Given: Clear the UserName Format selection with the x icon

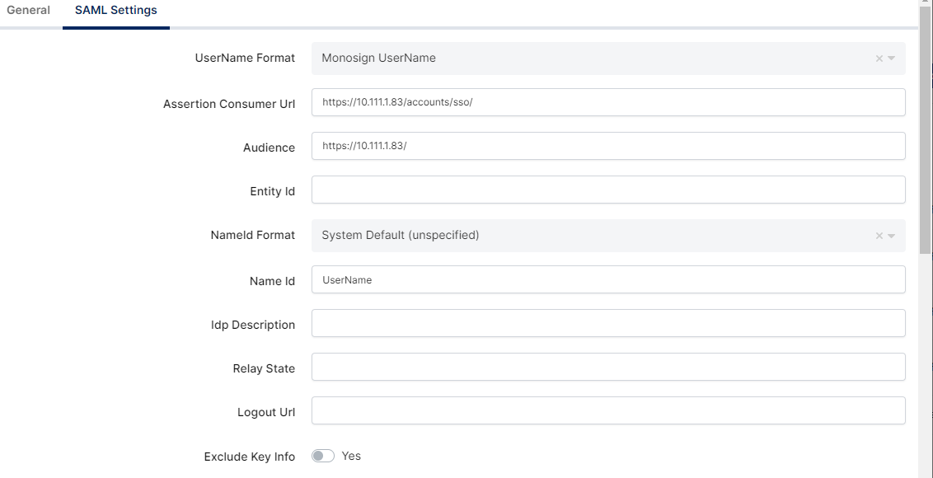Looking at the screenshot, I should [x=879, y=59].
